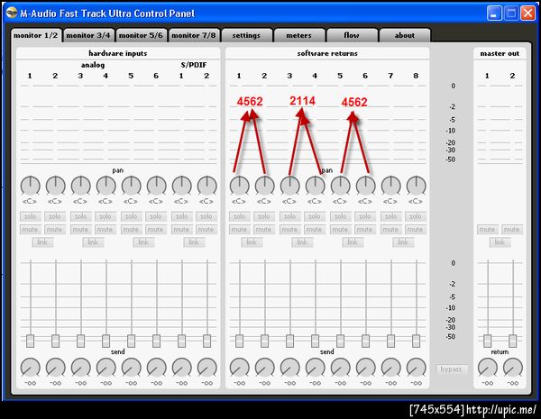Click send knob of S/PDIF input 1

pyautogui.click(x=182, y=368)
